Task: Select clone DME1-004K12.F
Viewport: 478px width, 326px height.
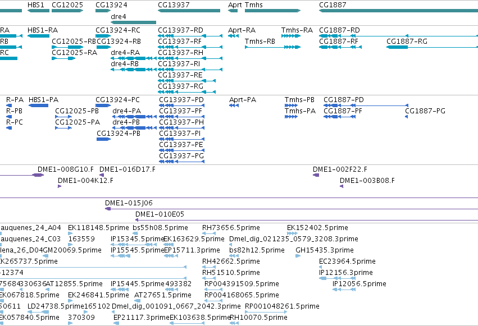Action: pos(60,186)
